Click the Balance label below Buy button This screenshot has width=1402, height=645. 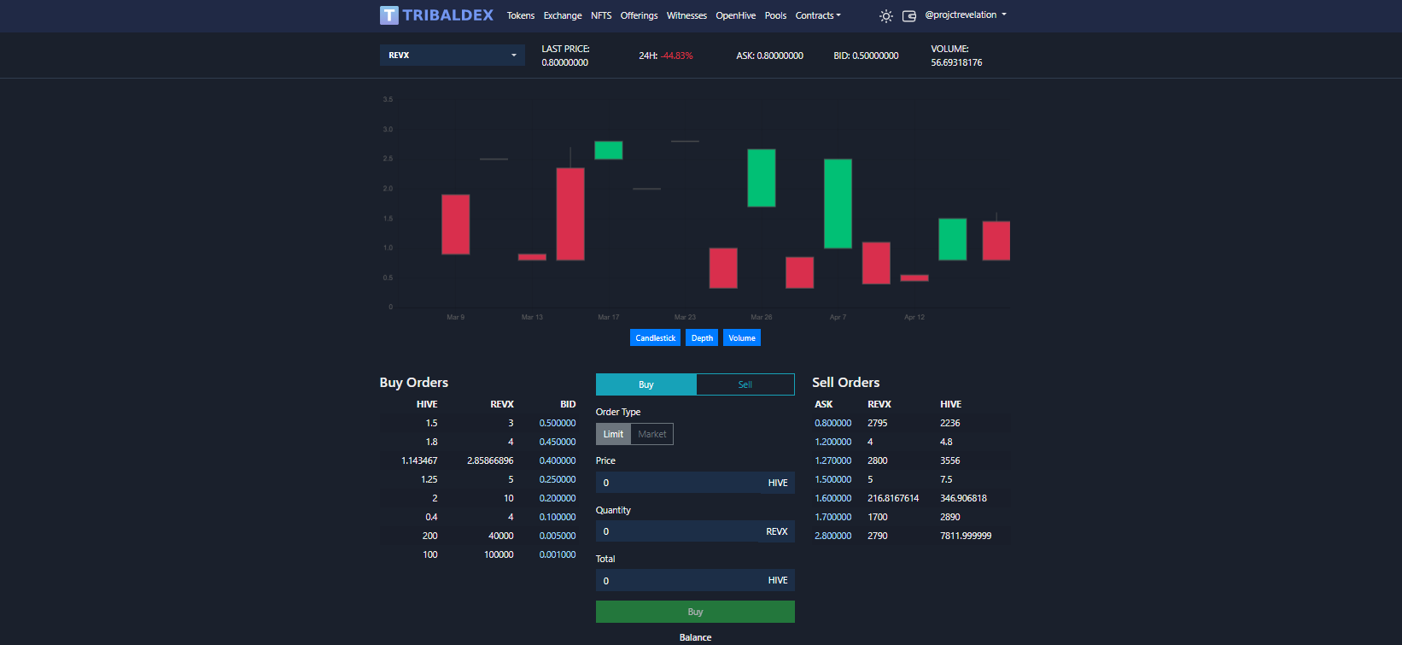coord(695,637)
